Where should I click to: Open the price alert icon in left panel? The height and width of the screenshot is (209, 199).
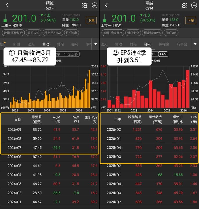(85, 5)
